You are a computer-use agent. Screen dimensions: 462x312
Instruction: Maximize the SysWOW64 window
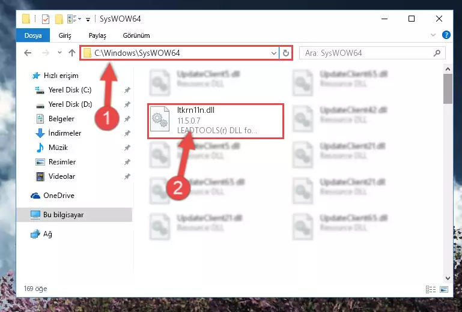point(412,19)
